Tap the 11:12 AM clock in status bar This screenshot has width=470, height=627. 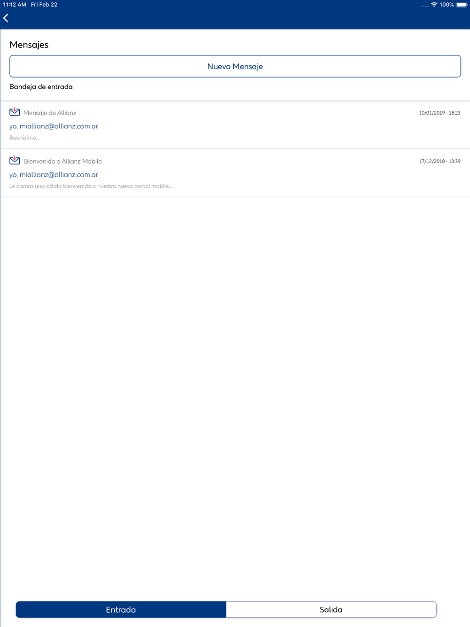tap(15, 5)
